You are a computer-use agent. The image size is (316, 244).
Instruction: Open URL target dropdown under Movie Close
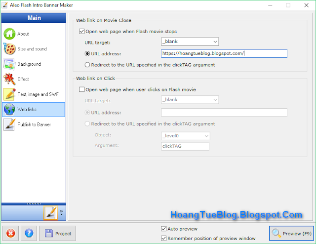tap(190, 41)
